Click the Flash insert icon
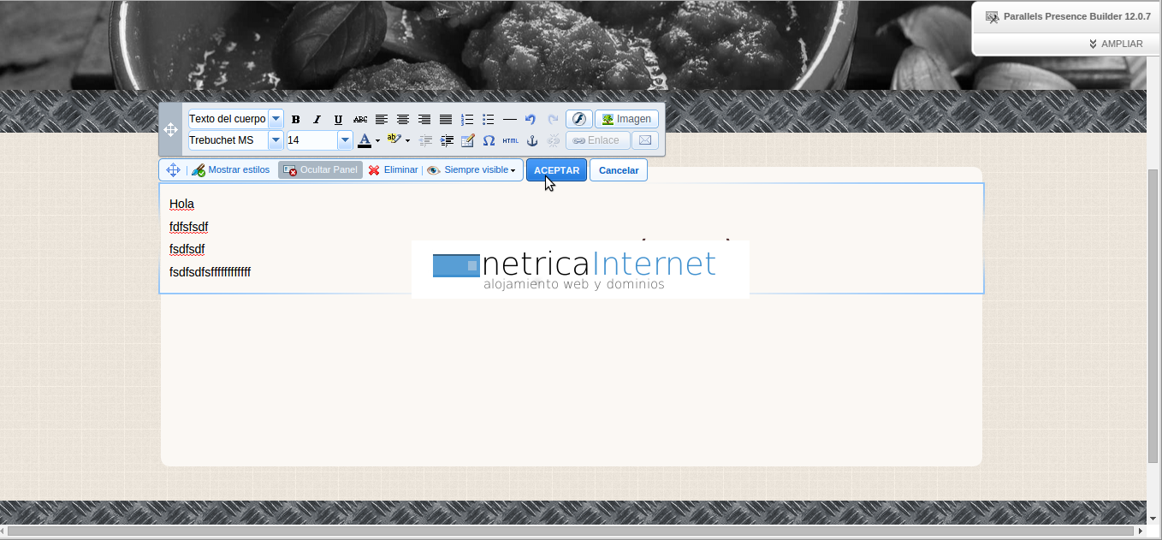1162x540 pixels. [x=579, y=119]
